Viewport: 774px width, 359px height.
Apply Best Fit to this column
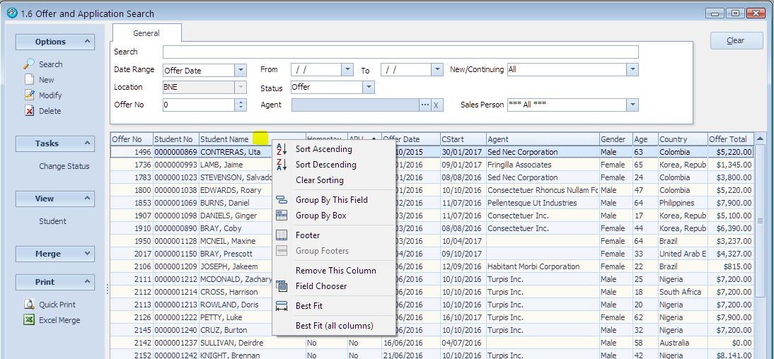[x=308, y=306]
